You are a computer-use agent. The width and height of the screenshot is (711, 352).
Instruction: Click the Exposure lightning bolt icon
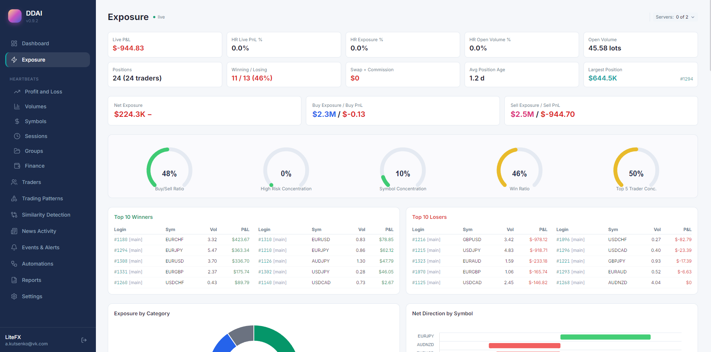(x=14, y=60)
